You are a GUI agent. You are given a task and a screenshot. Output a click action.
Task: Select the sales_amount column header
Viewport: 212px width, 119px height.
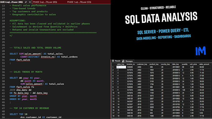[204, 64]
